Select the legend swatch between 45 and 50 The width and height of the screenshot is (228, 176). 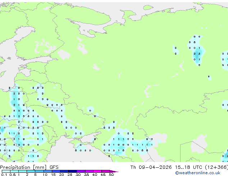[106, 171]
